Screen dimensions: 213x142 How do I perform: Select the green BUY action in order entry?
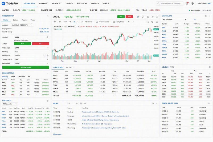pyautogui.click(x=23, y=44)
